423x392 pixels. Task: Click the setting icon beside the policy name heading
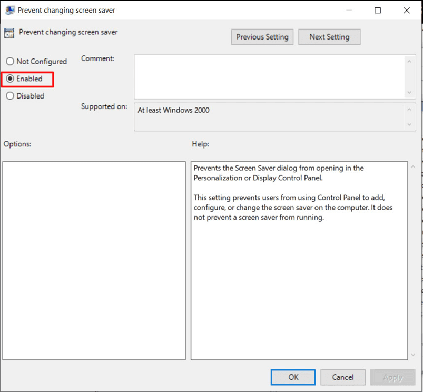tap(9, 33)
